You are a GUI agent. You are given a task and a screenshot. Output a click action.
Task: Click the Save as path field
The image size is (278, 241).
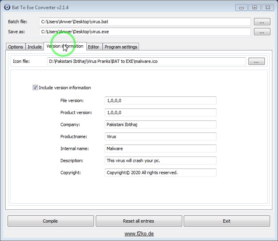click(x=145, y=32)
